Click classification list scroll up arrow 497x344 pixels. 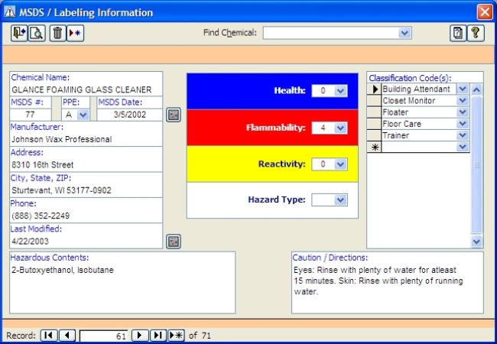pos(476,89)
